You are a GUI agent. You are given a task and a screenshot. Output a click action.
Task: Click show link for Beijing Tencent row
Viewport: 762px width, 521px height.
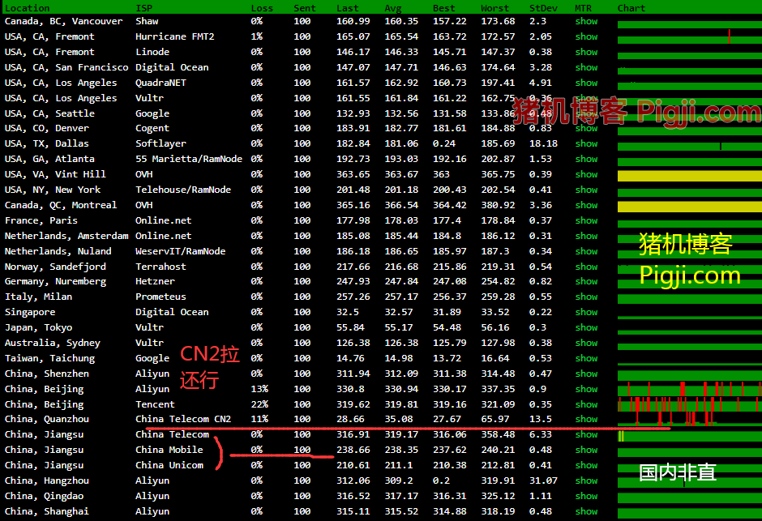pos(586,404)
